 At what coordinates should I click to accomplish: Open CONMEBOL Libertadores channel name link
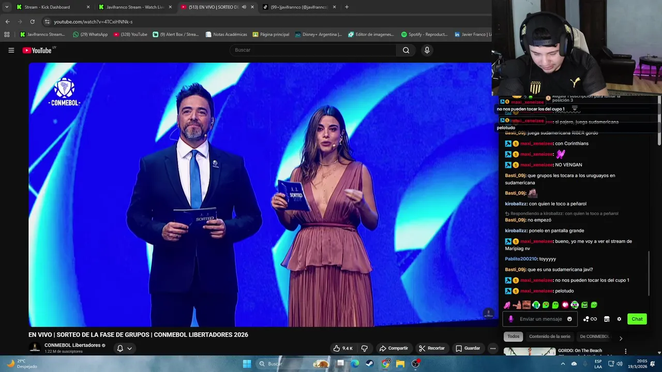(x=72, y=345)
